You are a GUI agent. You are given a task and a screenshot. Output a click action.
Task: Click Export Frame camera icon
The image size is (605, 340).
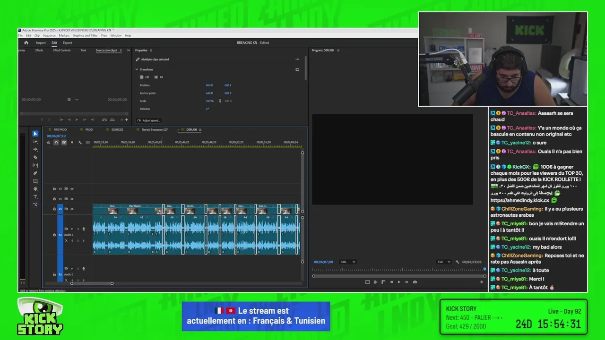point(415,282)
